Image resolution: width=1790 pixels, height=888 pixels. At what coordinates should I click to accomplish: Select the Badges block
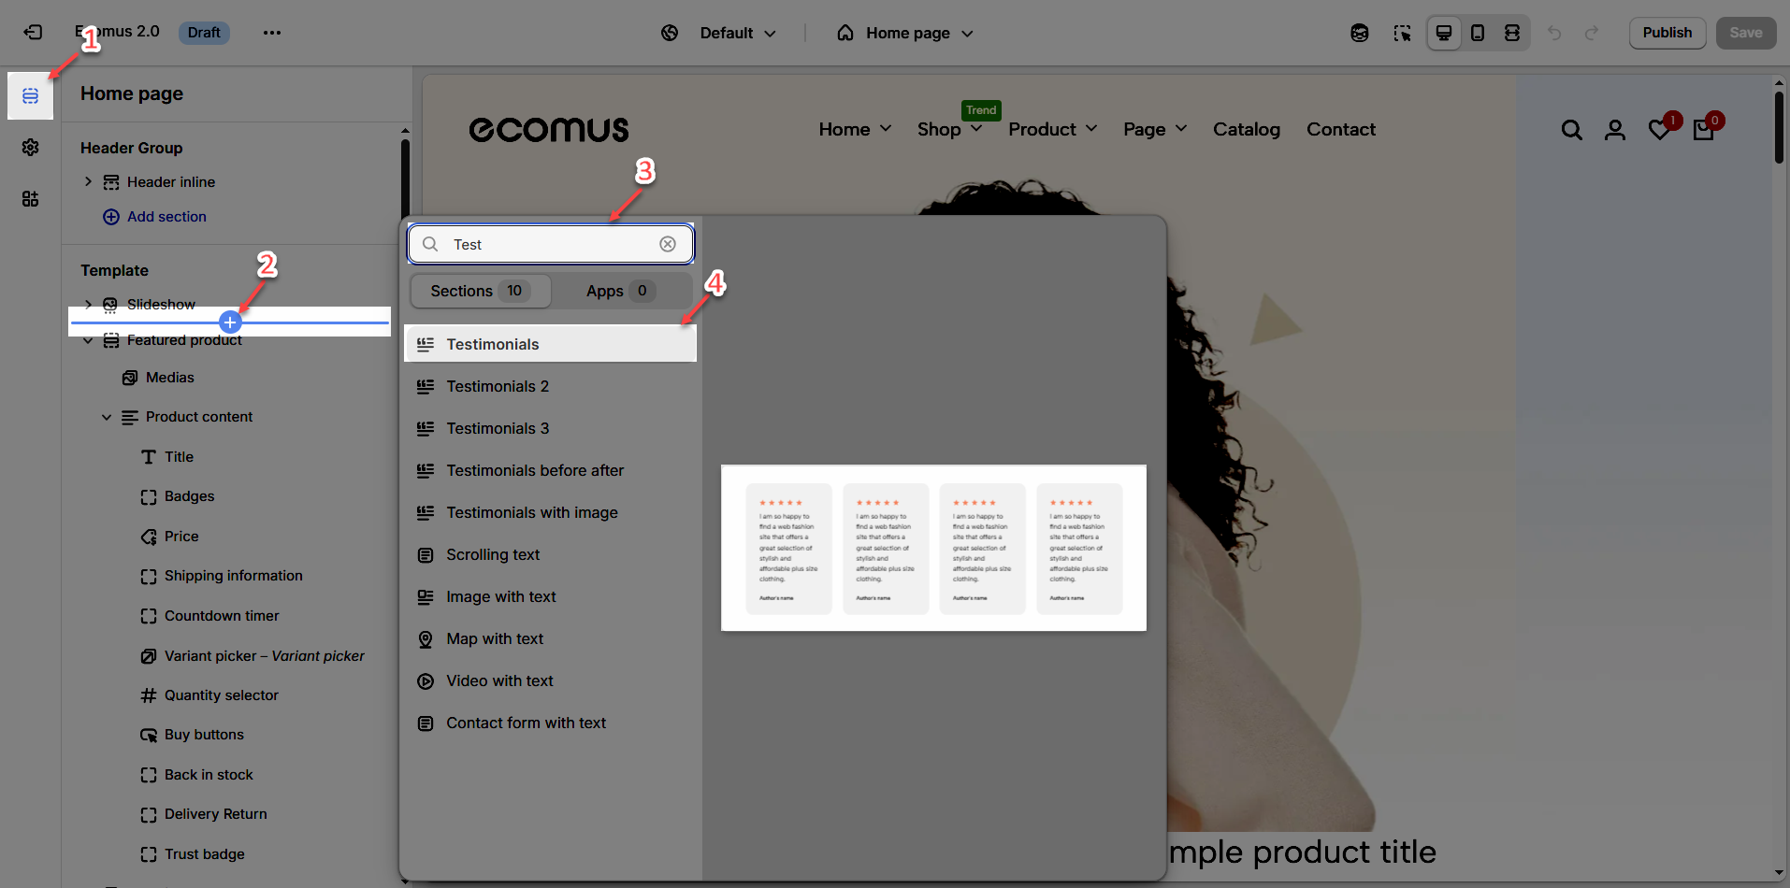[189, 496]
